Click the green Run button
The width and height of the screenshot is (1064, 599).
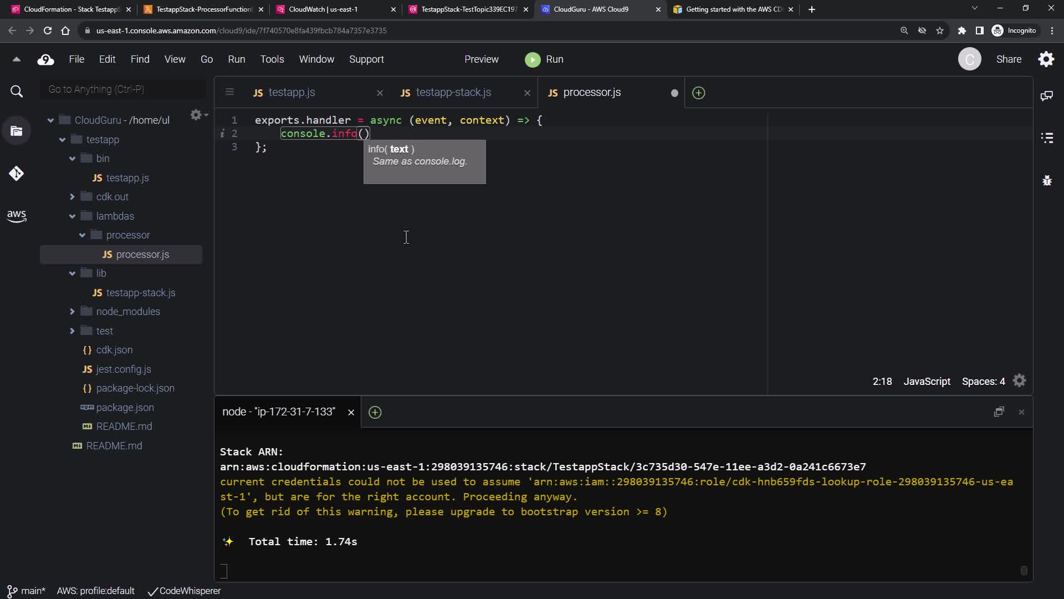pyautogui.click(x=544, y=59)
